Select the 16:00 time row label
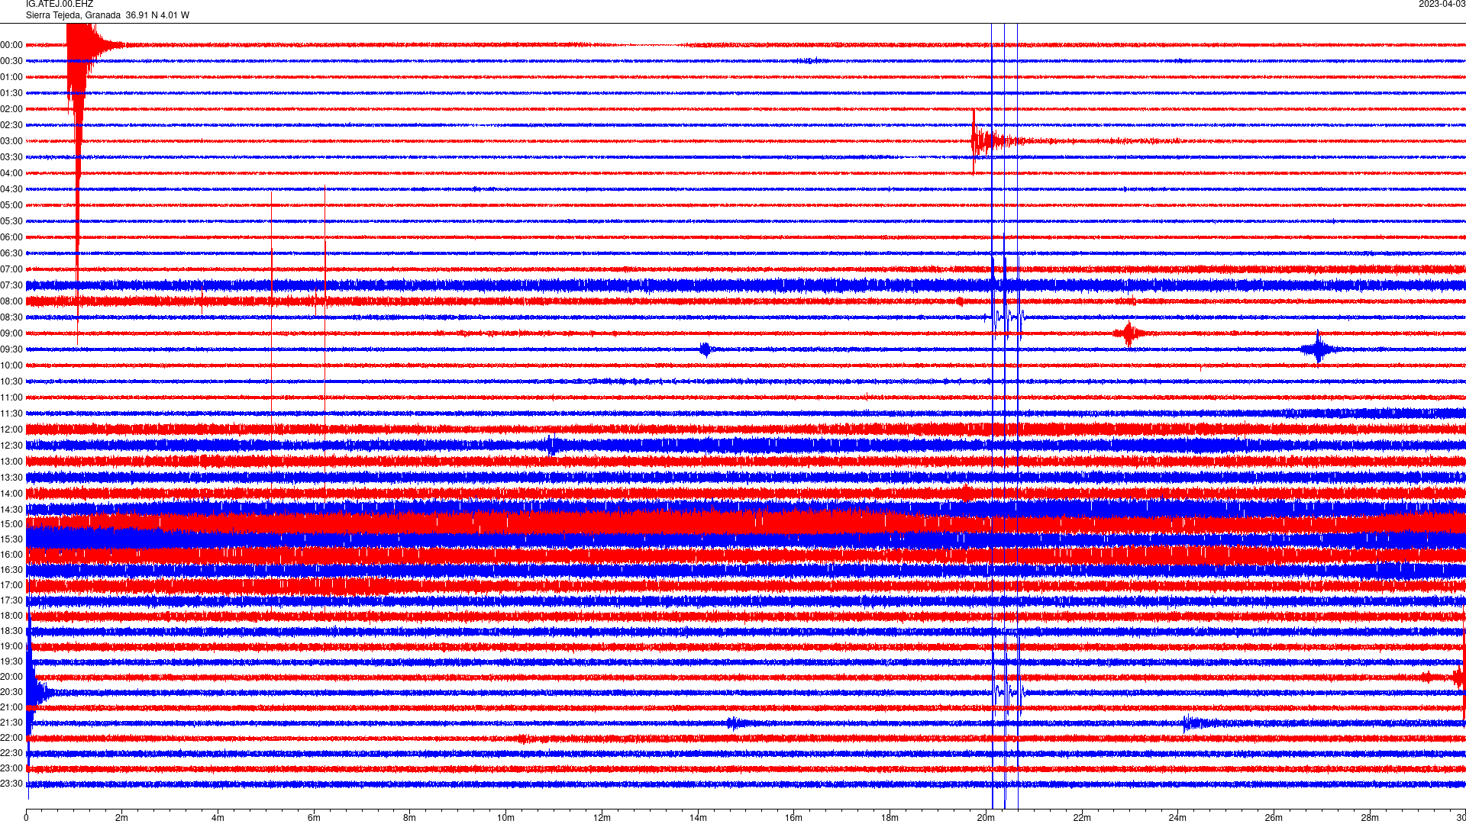Viewport: 1466px width, 824px height. click(11, 555)
